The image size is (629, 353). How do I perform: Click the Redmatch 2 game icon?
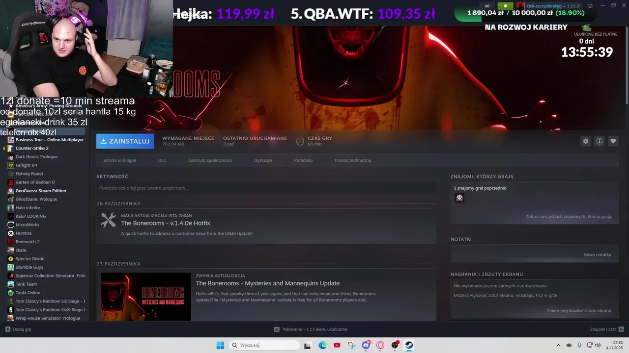11,242
